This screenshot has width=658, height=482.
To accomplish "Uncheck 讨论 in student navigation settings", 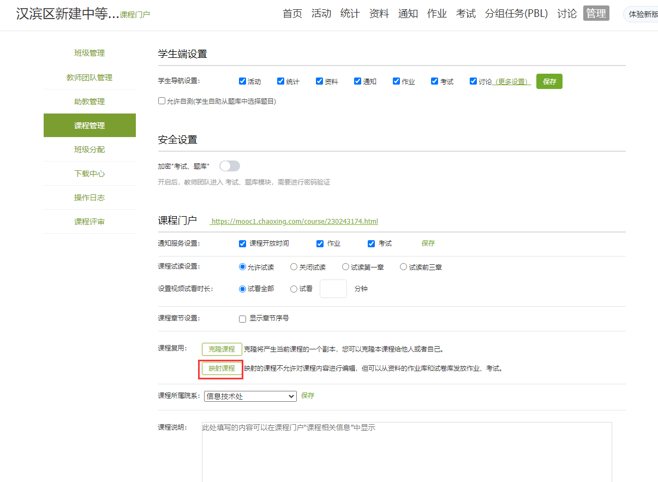I will (473, 81).
